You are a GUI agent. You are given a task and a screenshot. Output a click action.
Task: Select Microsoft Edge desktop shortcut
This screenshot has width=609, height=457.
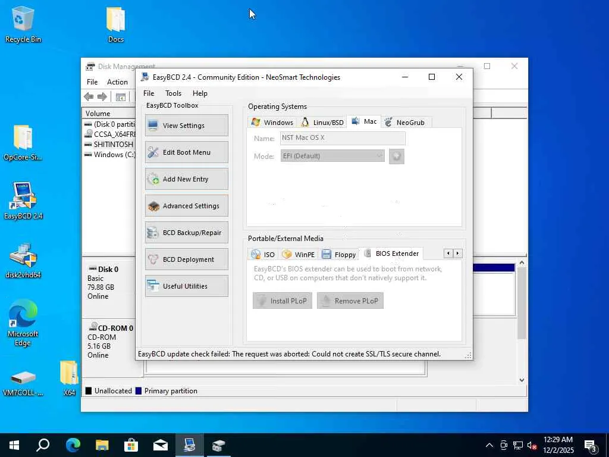pos(23,323)
